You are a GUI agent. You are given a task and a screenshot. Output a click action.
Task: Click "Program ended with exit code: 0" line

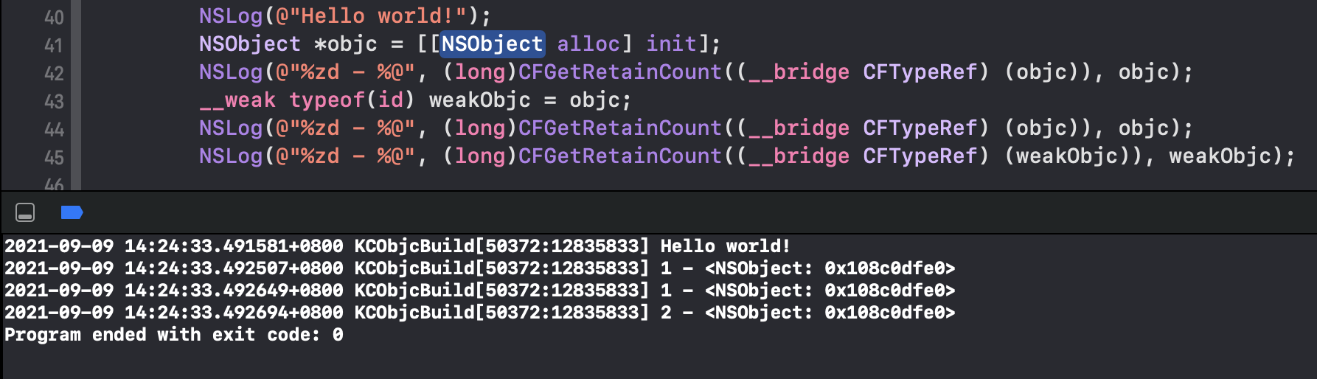pos(174,335)
